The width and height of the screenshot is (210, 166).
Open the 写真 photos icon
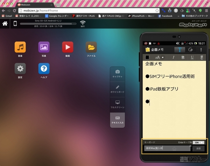44,47
